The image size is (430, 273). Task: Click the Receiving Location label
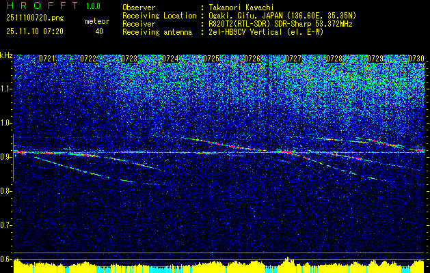[159, 16]
